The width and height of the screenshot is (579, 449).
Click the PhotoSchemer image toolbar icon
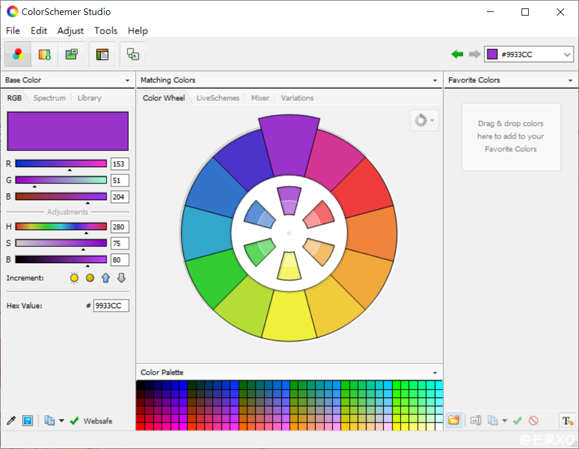[71, 55]
